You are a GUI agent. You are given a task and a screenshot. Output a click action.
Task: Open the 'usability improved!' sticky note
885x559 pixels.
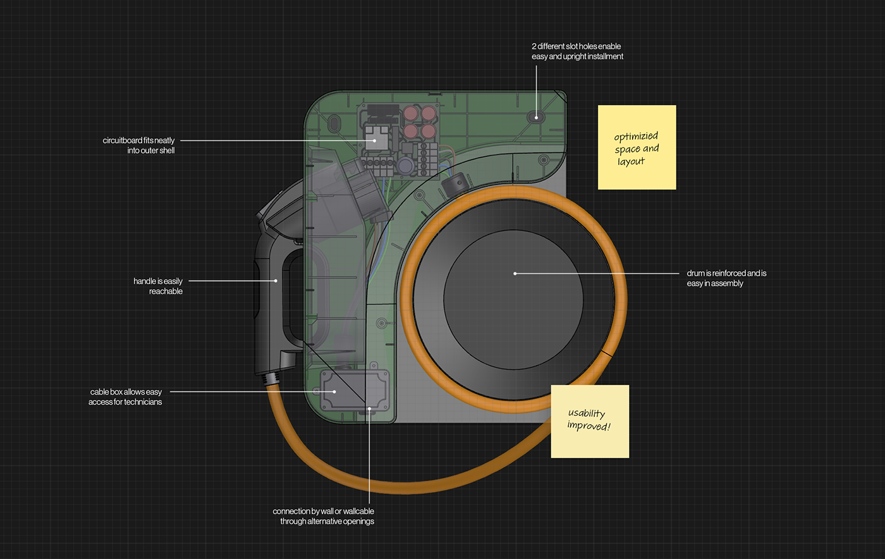(590, 421)
